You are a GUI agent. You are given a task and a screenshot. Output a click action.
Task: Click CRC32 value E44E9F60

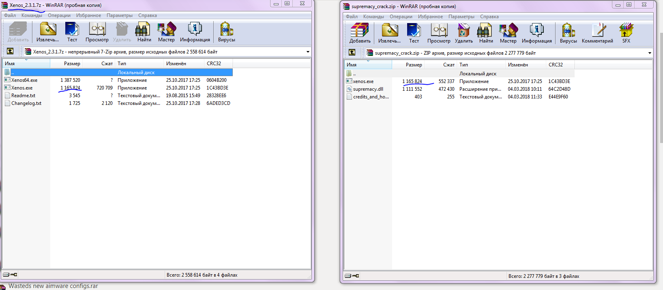click(x=558, y=97)
